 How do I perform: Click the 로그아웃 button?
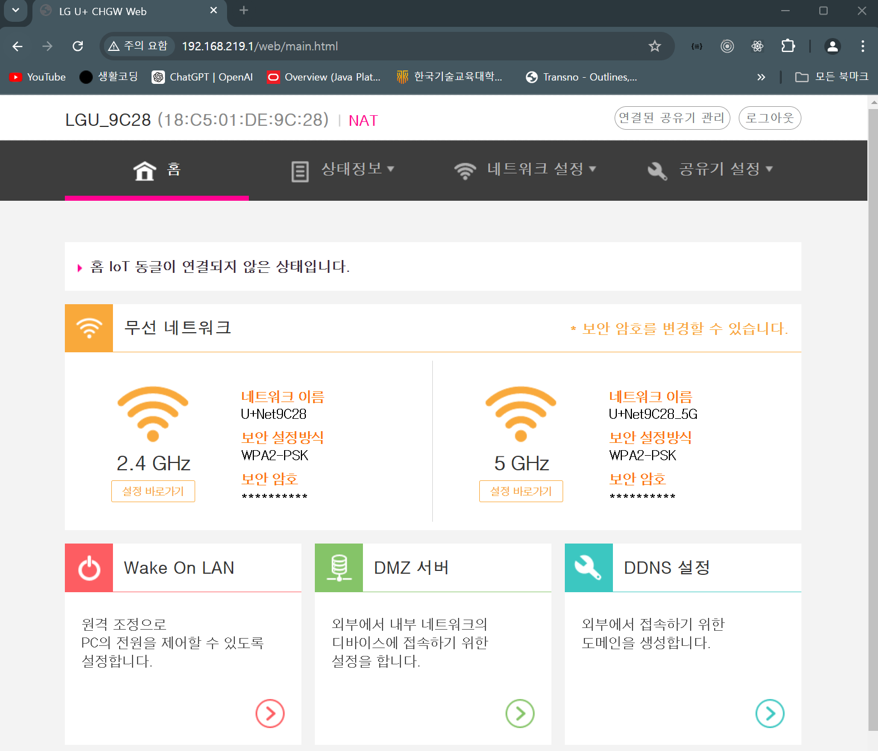point(770,118)
